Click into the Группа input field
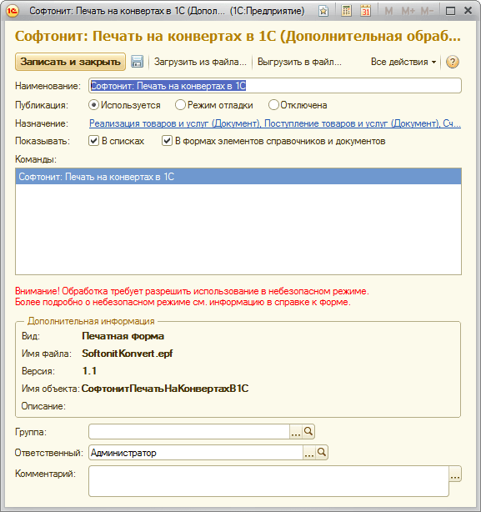481x512 pixels. (189, 432)
